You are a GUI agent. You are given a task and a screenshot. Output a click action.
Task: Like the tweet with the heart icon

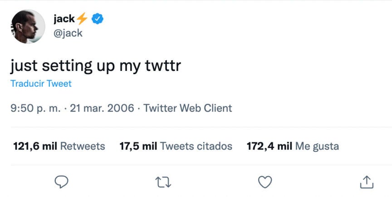click(x=265, y=182)
